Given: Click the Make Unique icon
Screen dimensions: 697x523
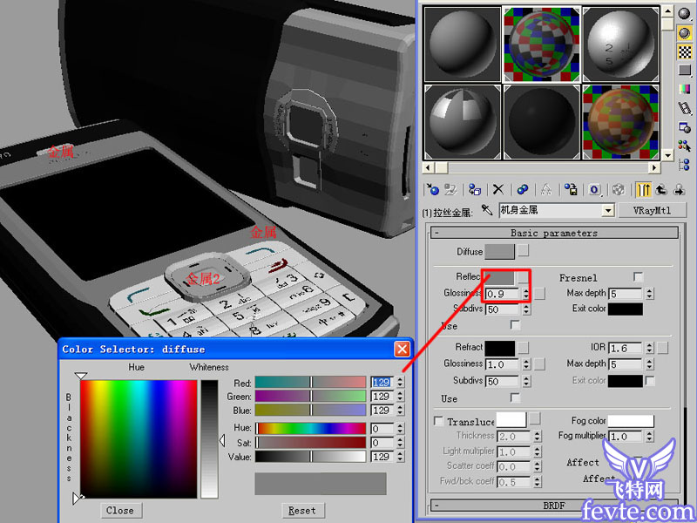Looking at the screenshot, I should (546, 190).
